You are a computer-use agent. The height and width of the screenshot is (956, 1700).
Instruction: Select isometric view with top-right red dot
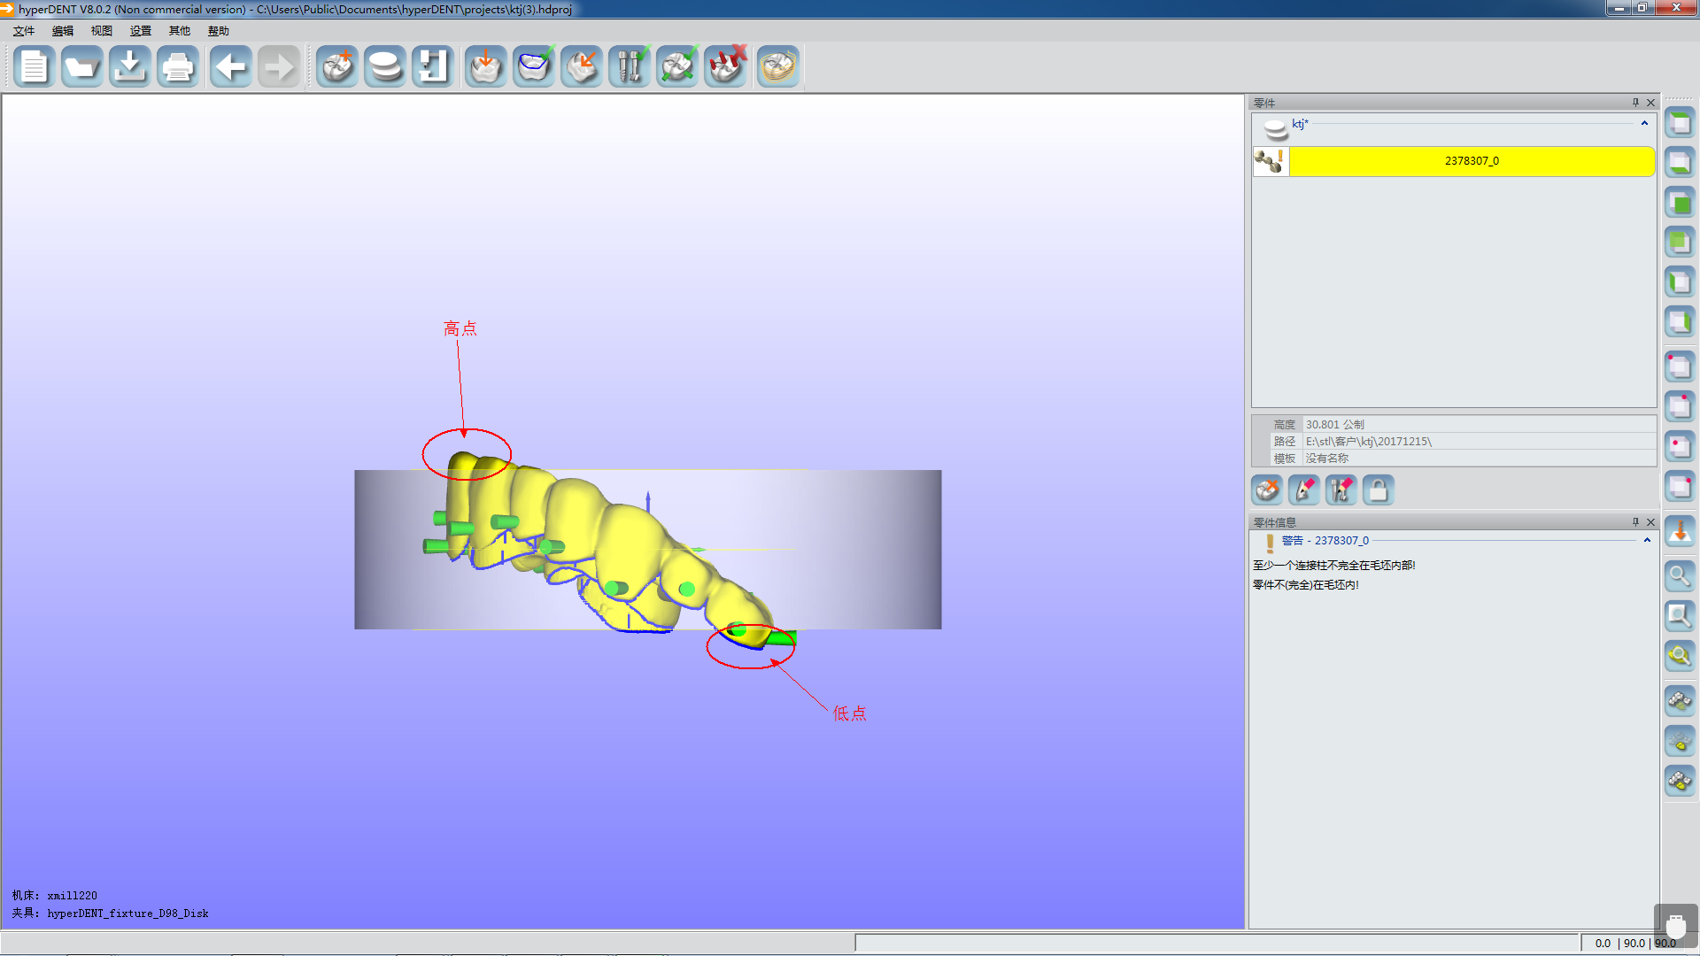[x=1680, y=406]
